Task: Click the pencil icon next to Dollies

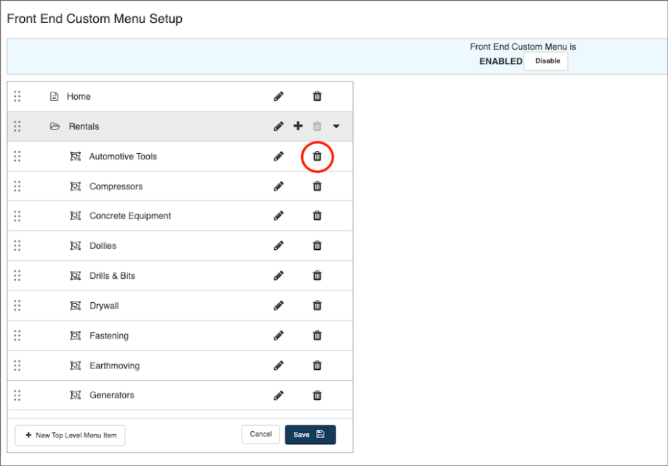Action: coord(279,245)
